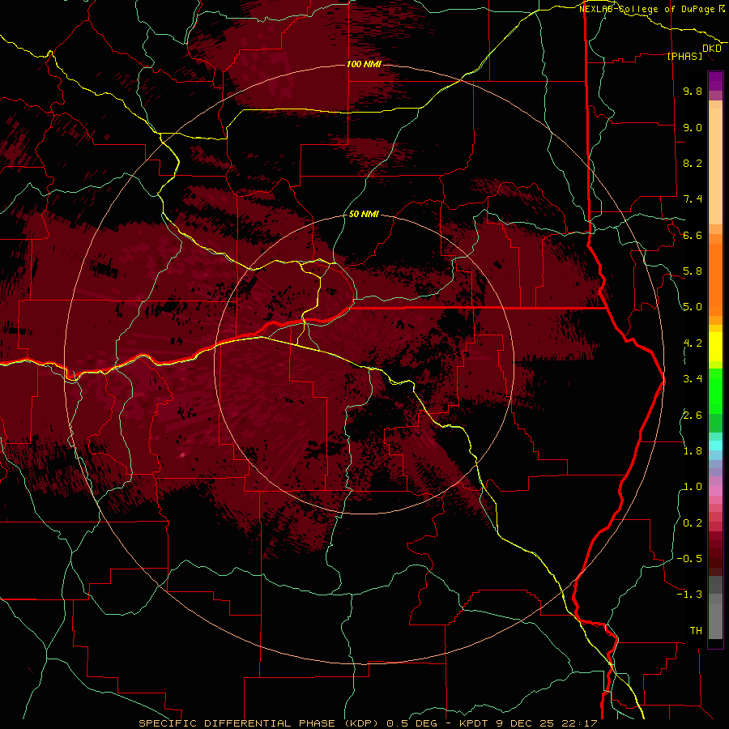Click the yellow band of the color bar

[x=715, y=347]
